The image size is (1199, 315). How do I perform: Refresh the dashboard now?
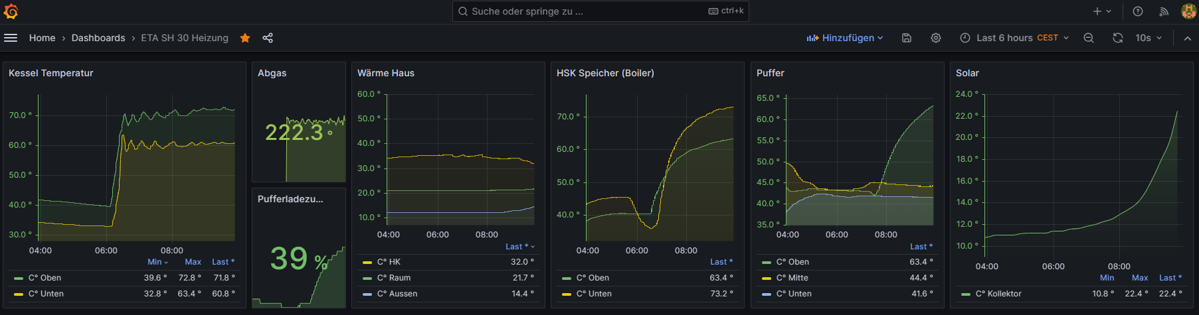[1117, 38]
